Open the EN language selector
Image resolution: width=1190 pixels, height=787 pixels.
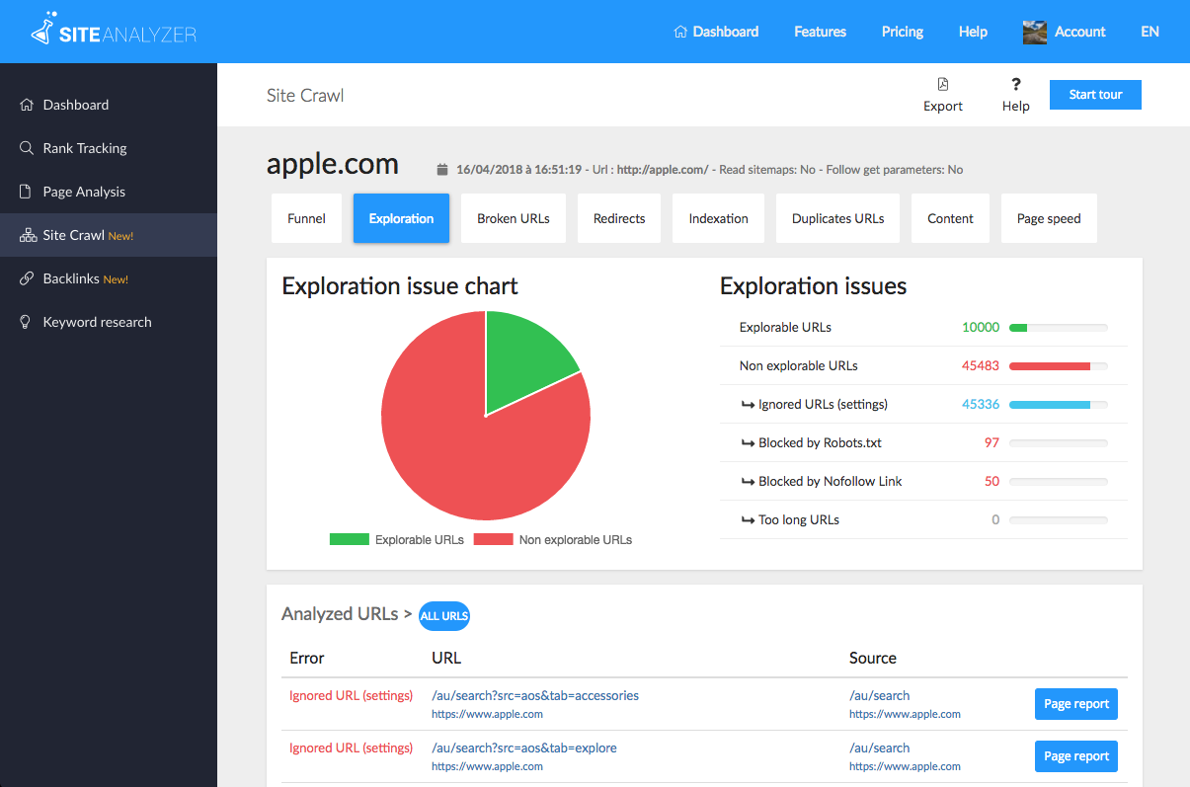coord(1150,32)
